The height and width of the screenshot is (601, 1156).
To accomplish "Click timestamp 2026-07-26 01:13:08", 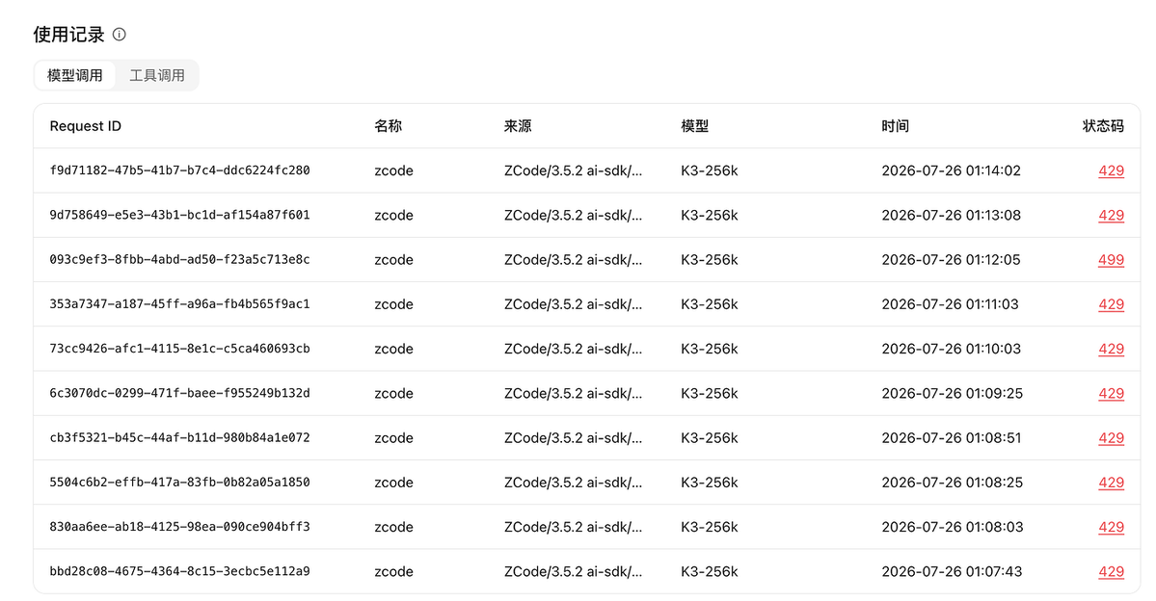I will [x=951, y=215].
